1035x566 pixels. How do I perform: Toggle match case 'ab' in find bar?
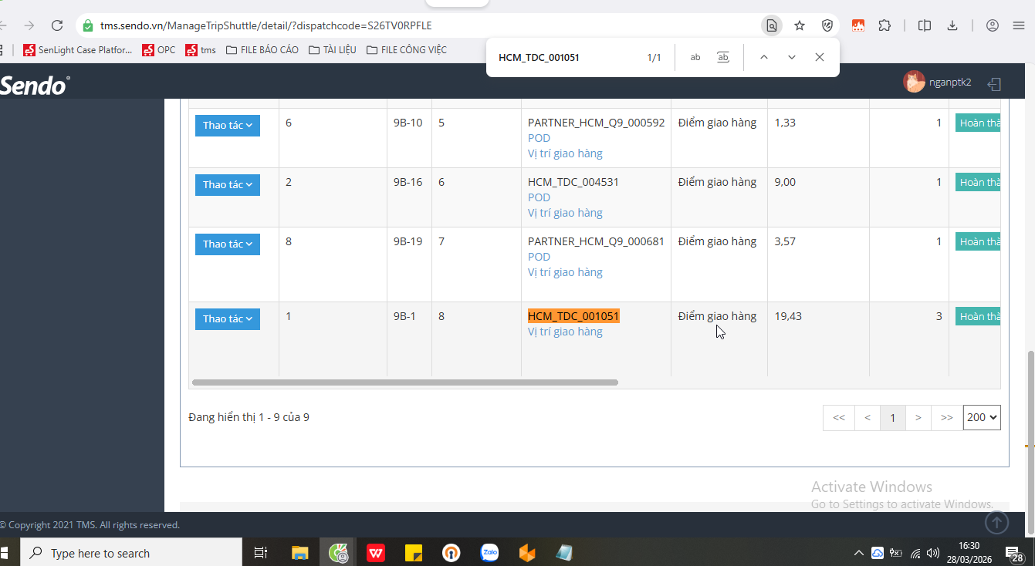pos(695,57)
